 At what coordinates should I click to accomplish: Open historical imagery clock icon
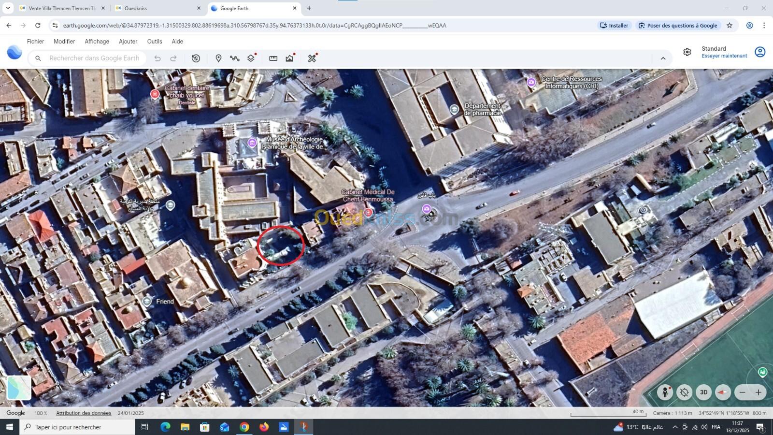pos(196,58)
